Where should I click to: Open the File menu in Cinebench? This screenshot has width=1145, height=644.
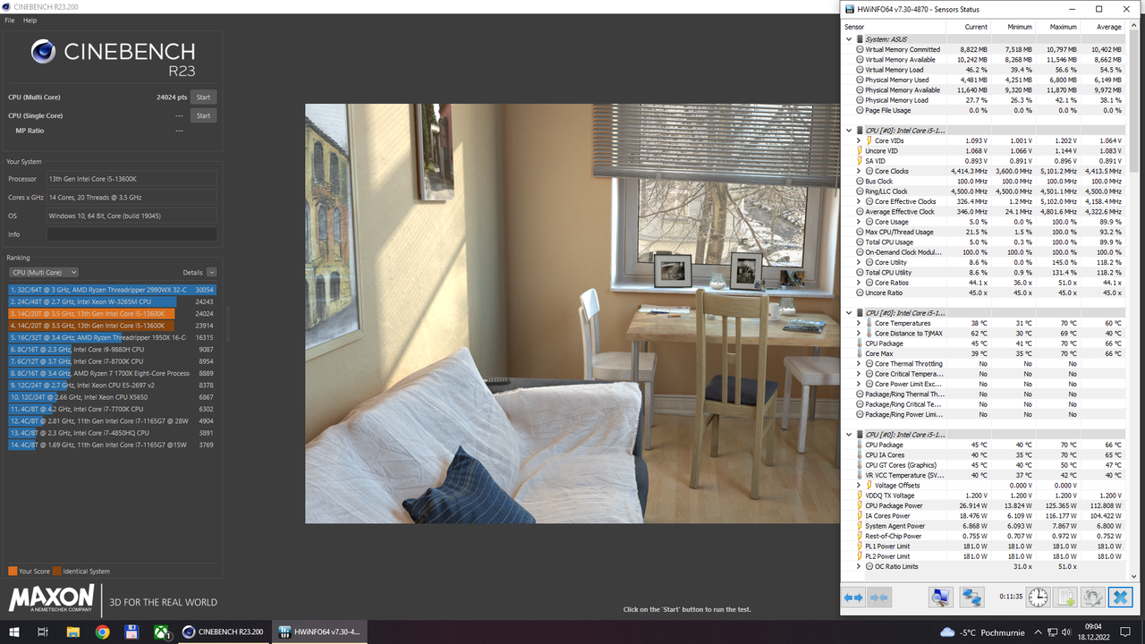(8, 20)
